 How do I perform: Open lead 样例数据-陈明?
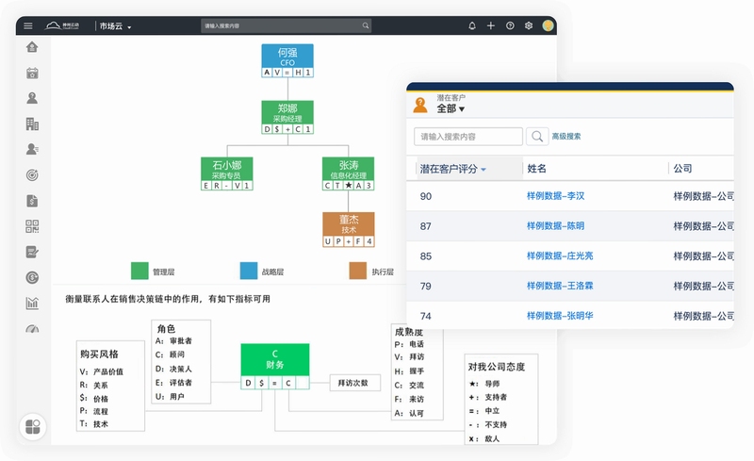click(555, 225)
